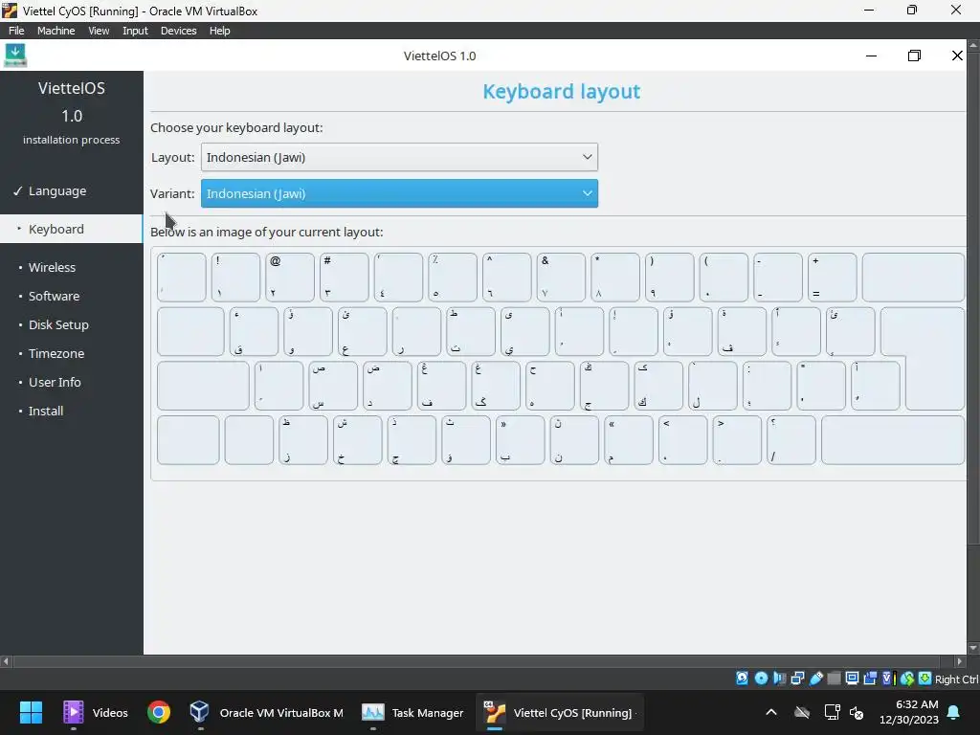Select the Install step
Screen dimensions: 980x735
(71, 411)
